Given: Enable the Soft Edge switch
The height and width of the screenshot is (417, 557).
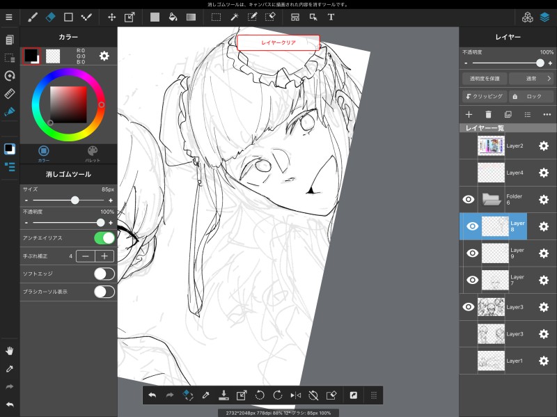Looking at the screenshot, I should coord(104,274).
